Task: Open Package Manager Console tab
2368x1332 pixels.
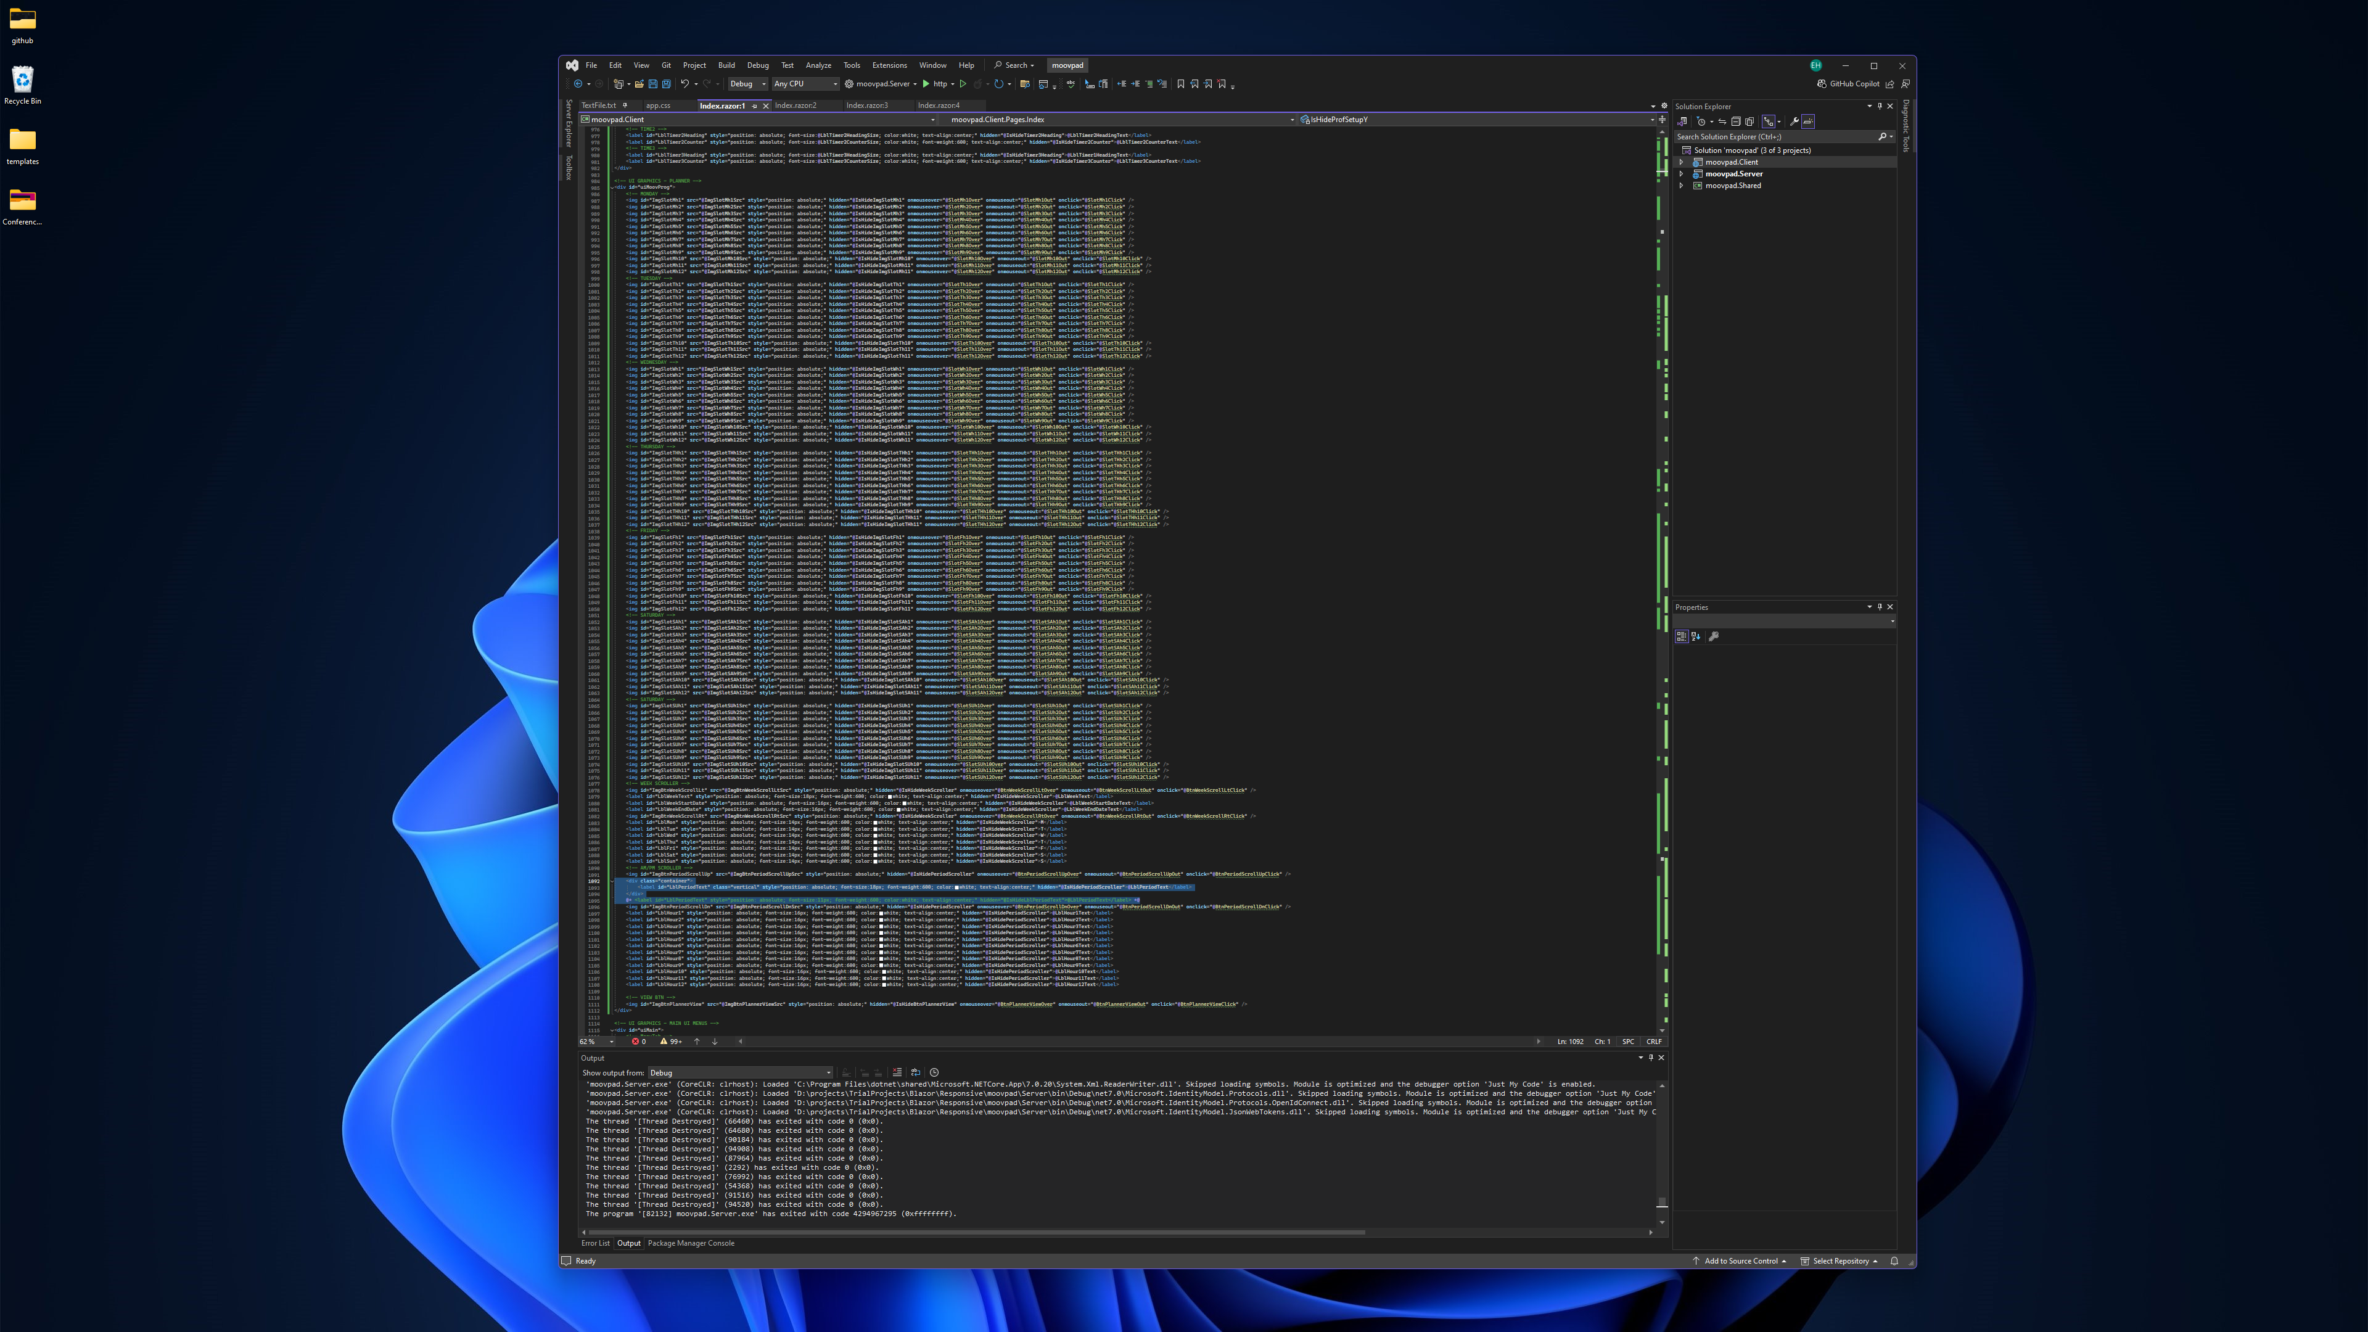Action: click(x=691, y=1243)
